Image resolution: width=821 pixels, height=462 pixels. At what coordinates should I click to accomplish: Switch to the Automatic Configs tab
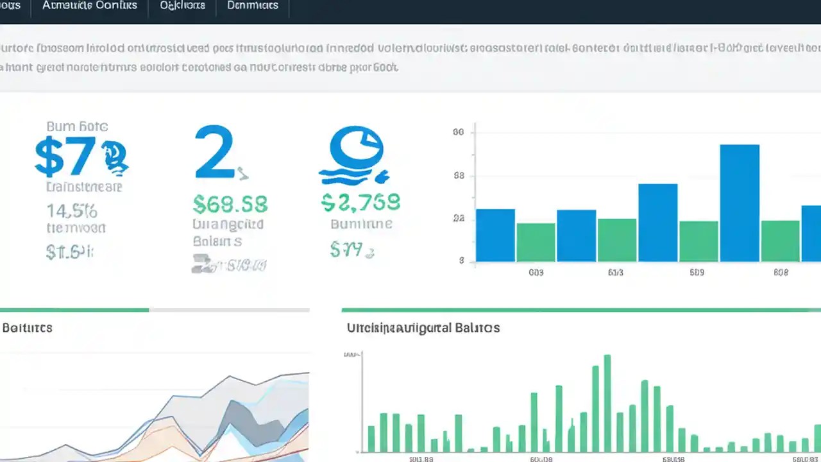click(x=89, y=6)
